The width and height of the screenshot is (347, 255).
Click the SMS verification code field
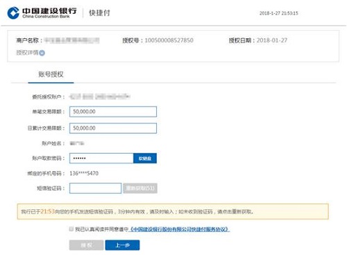[95, 188]
